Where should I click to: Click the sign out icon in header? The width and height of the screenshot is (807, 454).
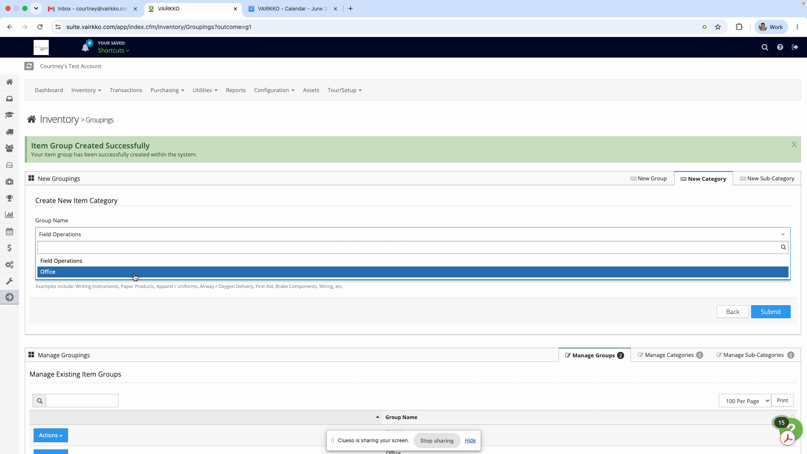point(795,48)
